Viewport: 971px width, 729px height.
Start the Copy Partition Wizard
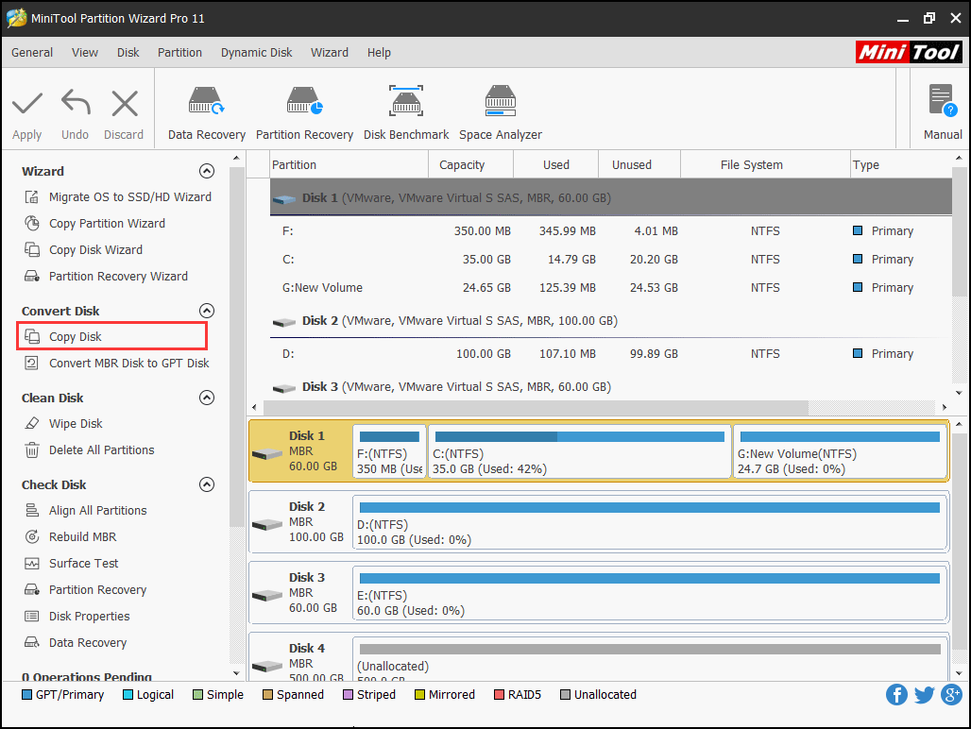pos(94,224)
